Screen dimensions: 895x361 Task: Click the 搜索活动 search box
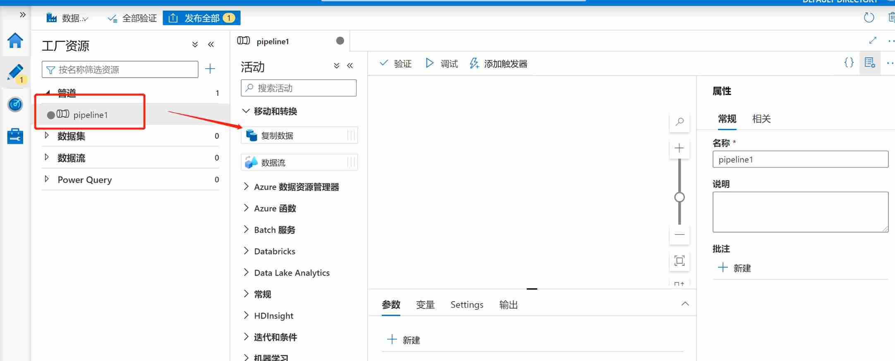(x=299, y=88)
